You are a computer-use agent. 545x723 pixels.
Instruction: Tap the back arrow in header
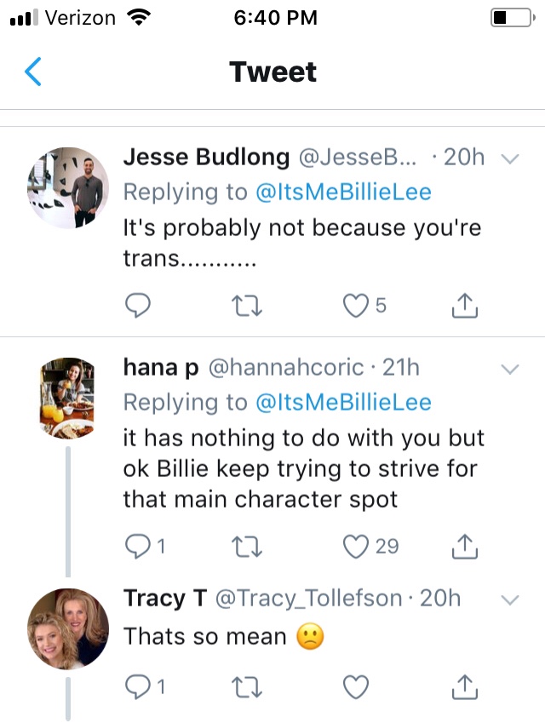(32, 72)
